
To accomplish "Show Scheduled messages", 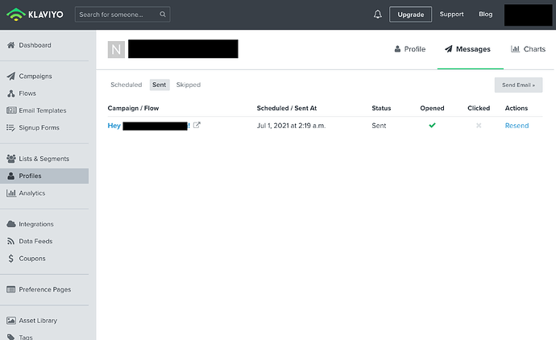I will click(x=127, y=85).
